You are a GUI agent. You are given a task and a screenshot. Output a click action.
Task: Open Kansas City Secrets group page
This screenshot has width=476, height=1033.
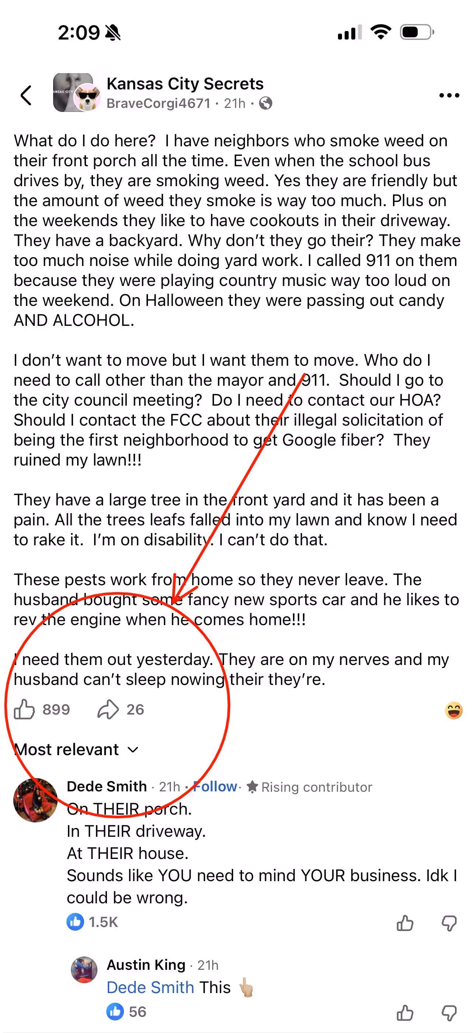185,84
